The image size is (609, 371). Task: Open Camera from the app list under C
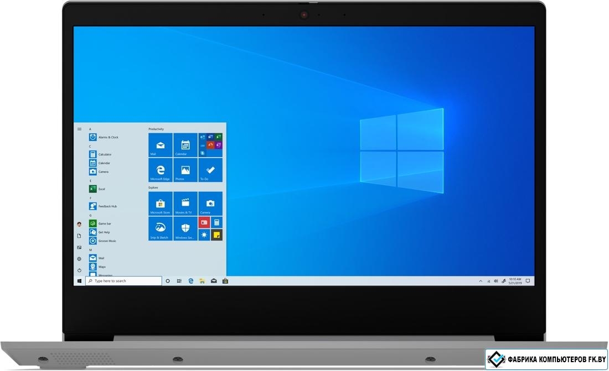click(x=99, y=171)
